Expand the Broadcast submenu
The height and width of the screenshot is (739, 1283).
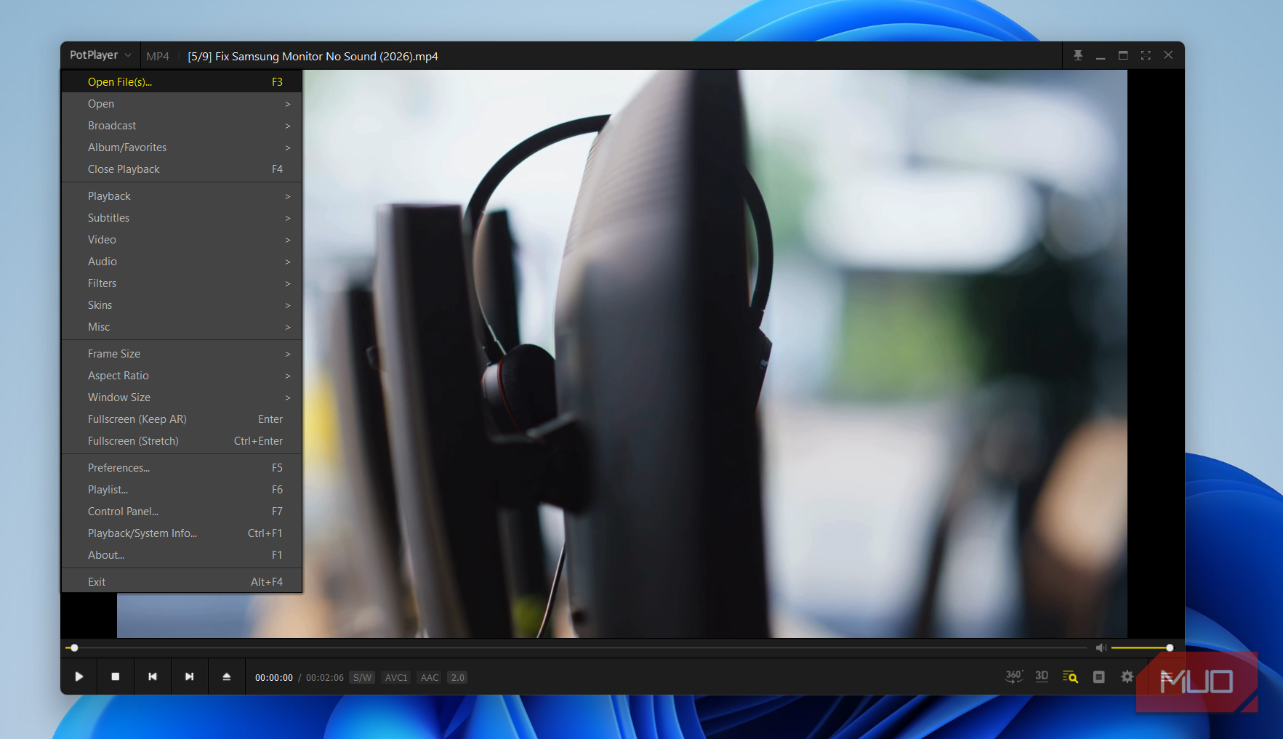[182, 126]
